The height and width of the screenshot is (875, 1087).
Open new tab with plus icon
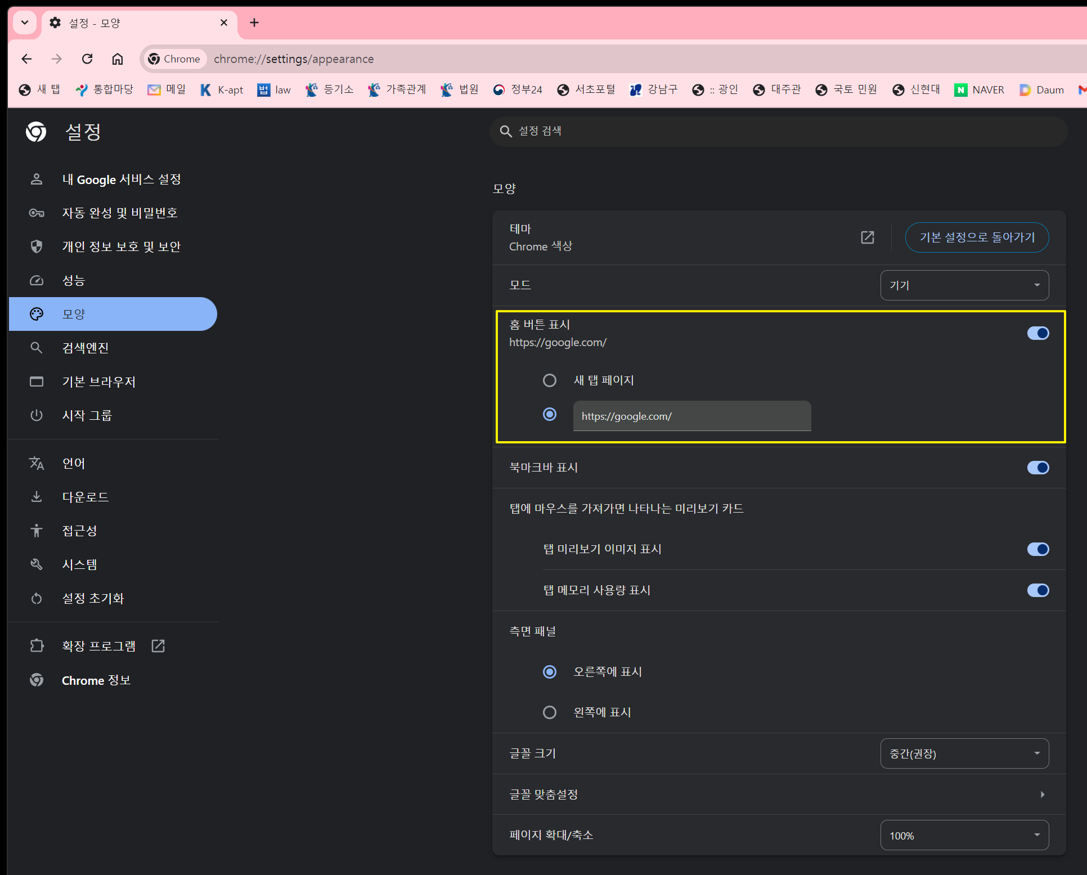pos(254,23)
